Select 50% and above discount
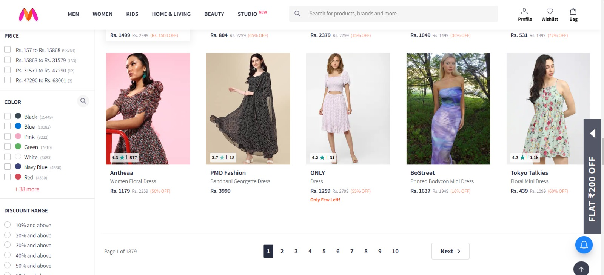604x275 pixels. (7, 265)
